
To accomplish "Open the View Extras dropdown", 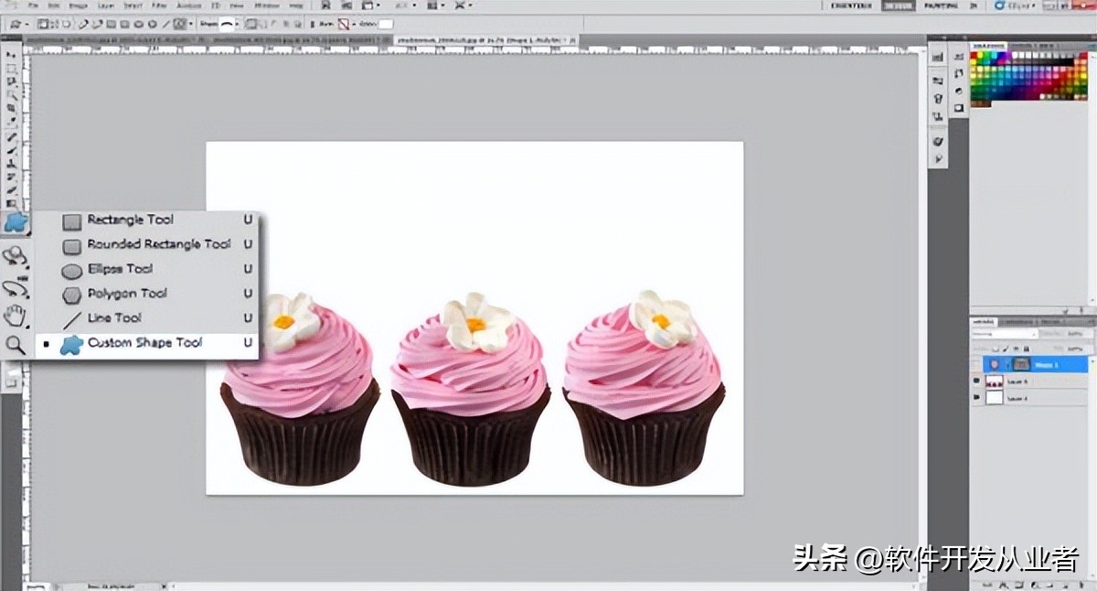I will pos(369,5).
